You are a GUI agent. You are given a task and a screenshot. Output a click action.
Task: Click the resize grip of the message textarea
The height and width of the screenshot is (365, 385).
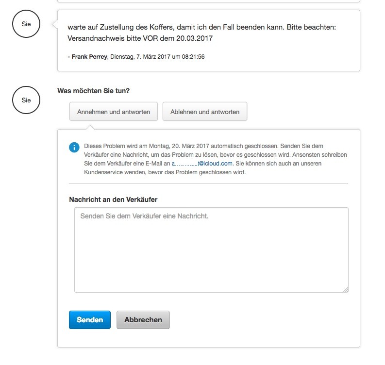point(346,290)
